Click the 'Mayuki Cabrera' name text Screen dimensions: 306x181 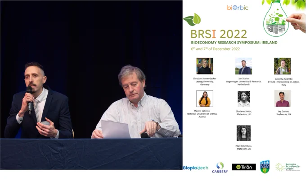pos(202,111)
